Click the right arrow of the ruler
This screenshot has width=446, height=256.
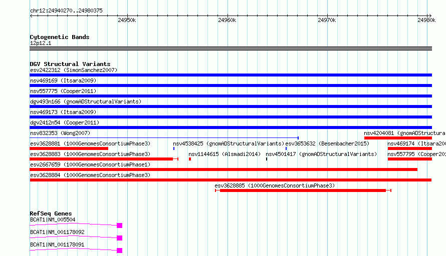coord(430,16)
